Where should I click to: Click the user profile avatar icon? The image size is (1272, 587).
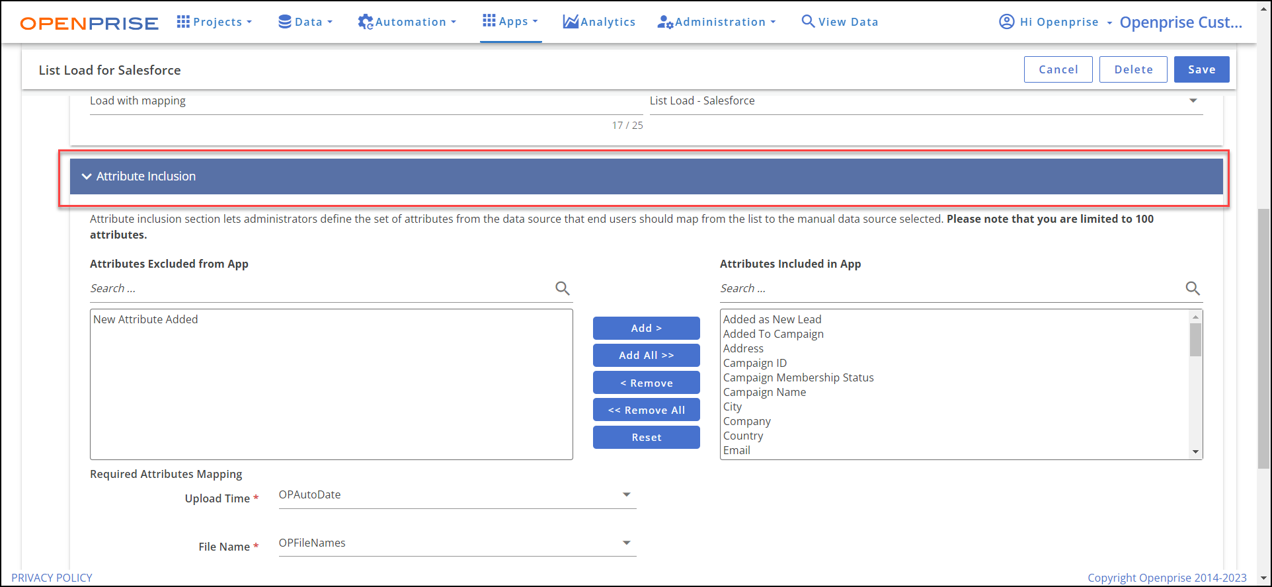(x=1006, y=22)
